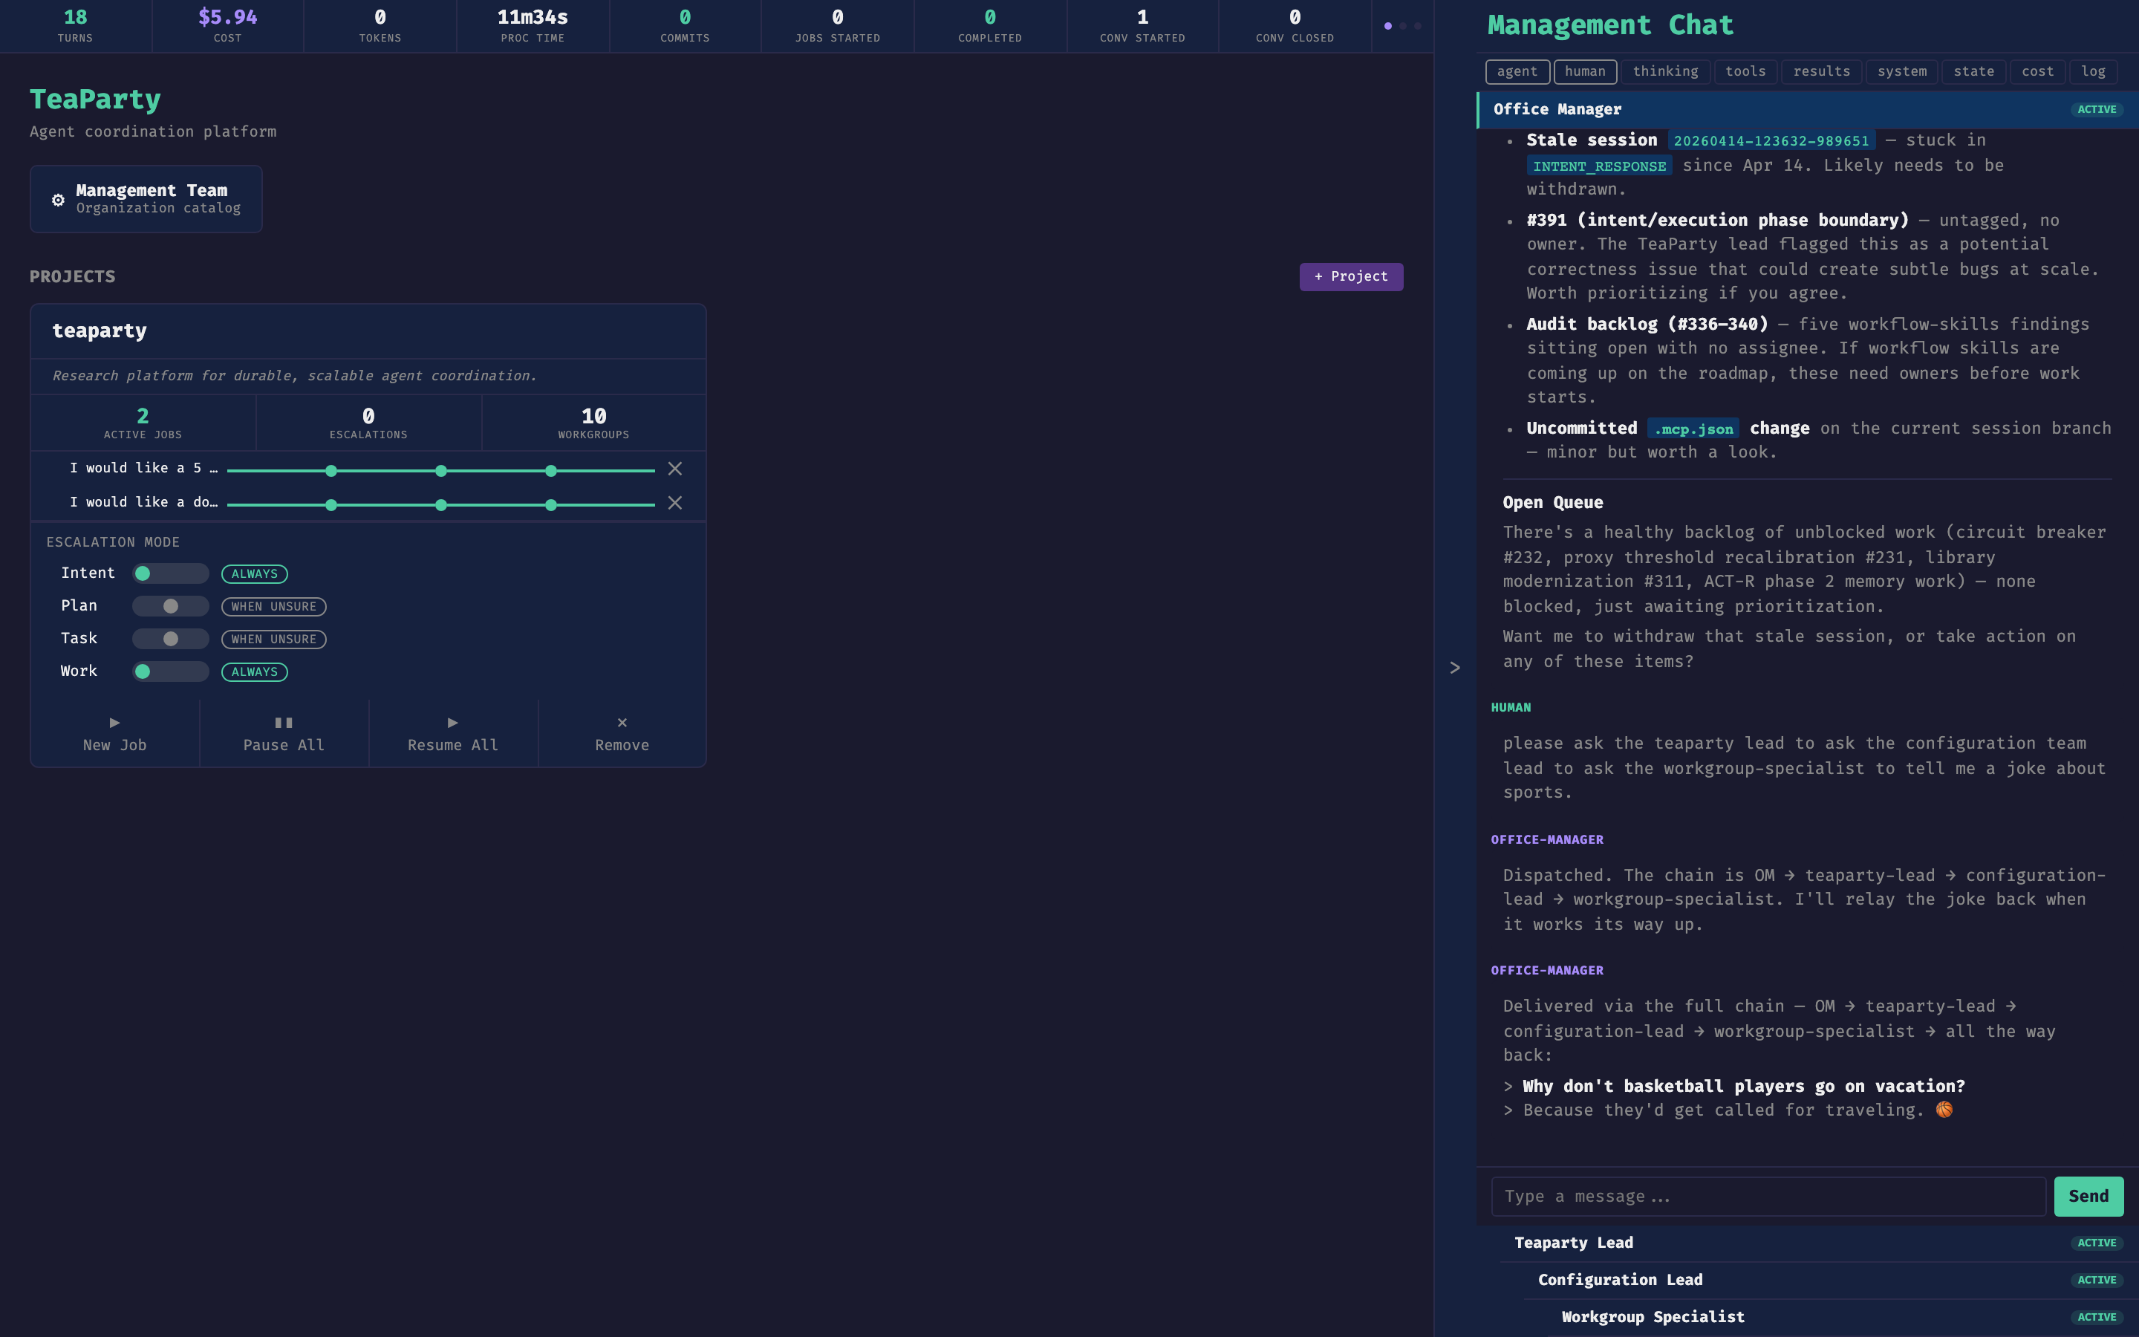Expand the Office Manager conversation header
Viewport: 2139px width, 1337px height.
1808,110
